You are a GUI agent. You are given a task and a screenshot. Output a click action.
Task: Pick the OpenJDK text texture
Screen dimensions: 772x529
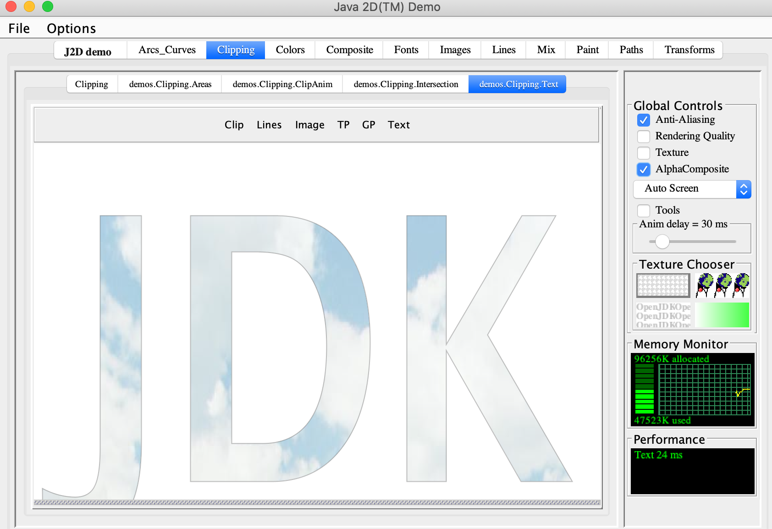point(663,315)
